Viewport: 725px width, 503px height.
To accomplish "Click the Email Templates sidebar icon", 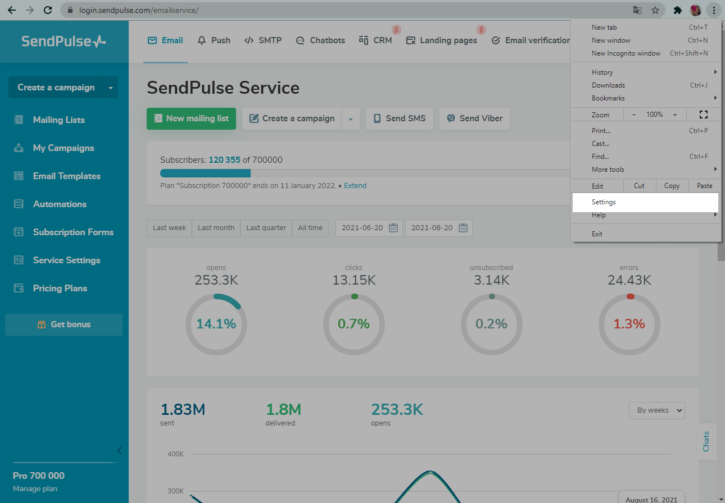I will tap(19, 176).
